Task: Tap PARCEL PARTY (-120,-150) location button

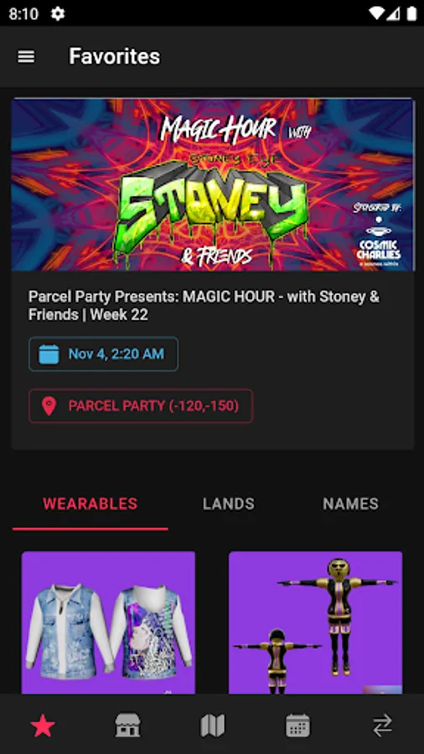Action: tap(141, 406)
